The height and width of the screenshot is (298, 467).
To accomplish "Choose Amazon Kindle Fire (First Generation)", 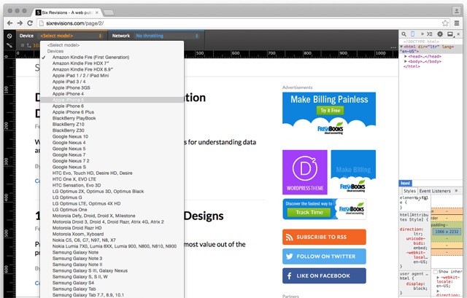I will 112,57.
